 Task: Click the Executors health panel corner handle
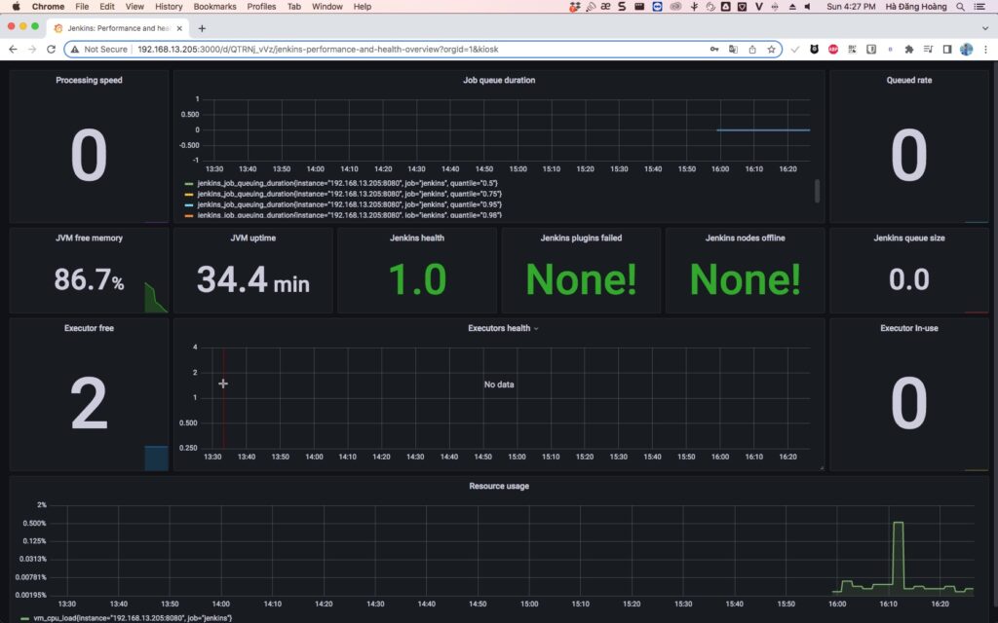pyautogui.click(x=822, y=468)
